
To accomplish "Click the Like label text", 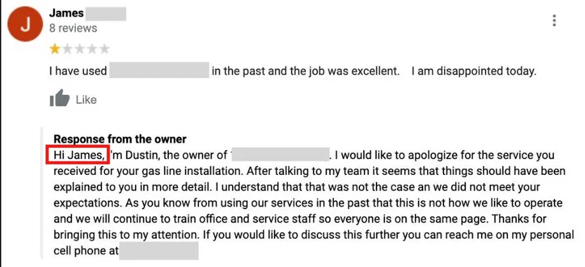I will [86, 100].
